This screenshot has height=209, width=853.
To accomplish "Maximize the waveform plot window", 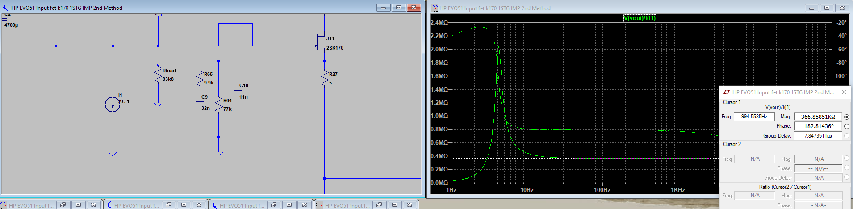I will point(827,8).
